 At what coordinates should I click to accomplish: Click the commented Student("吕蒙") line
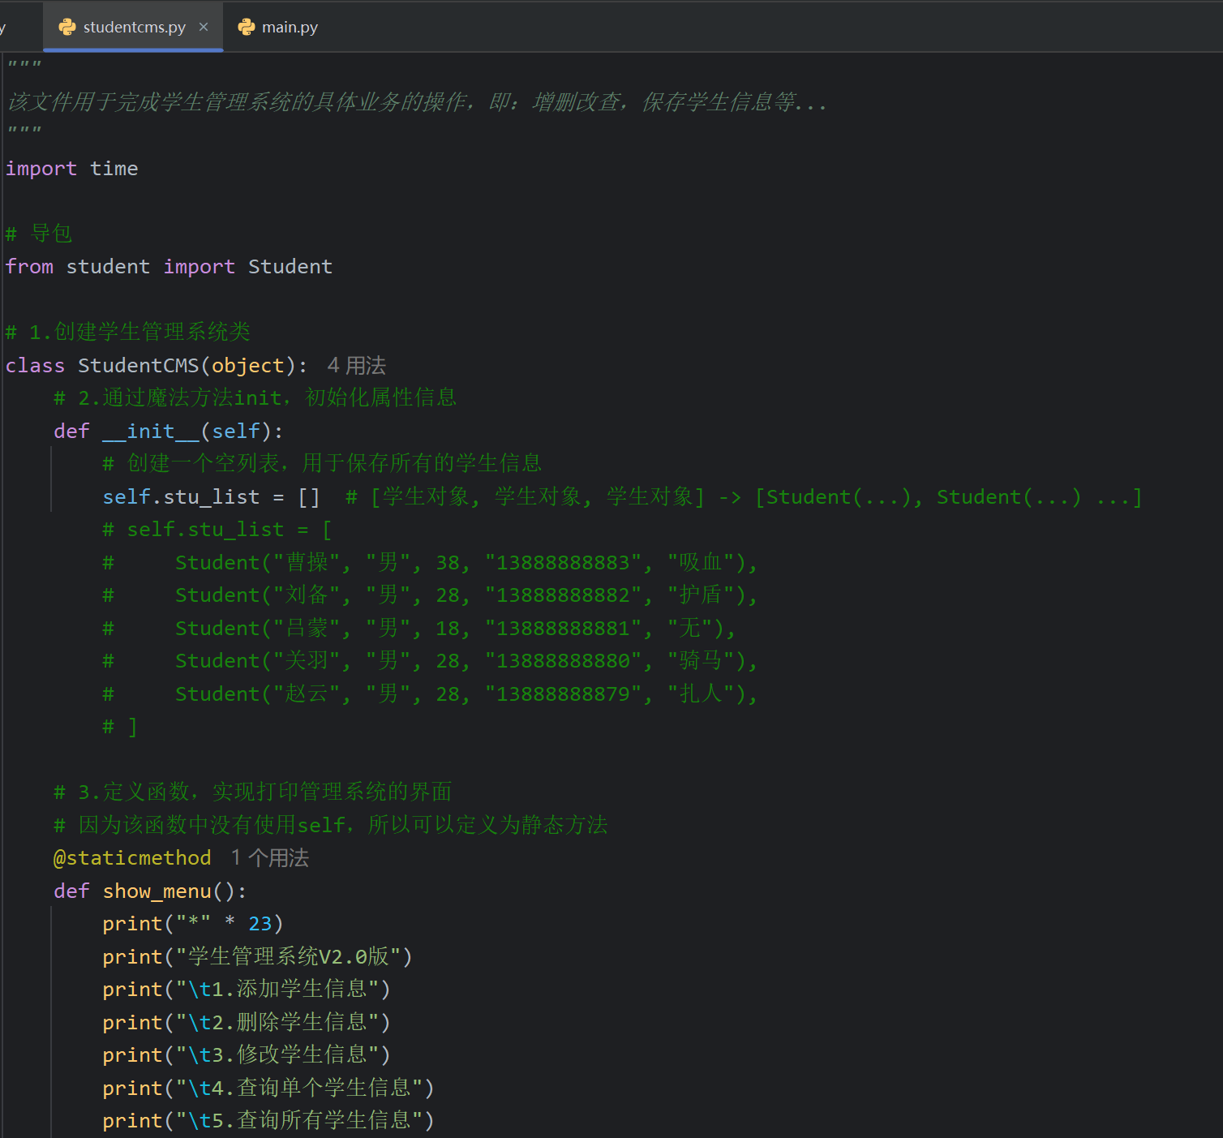click(x=419, y=629)
